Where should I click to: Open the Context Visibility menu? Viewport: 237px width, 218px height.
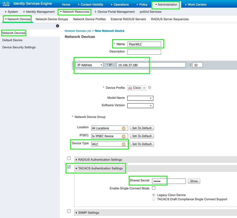click(x=90, y=4)
